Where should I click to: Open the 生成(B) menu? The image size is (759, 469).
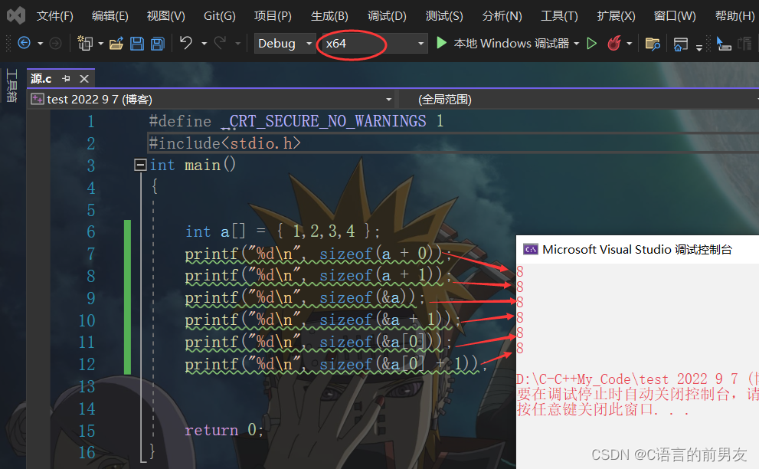click(329, 16)
